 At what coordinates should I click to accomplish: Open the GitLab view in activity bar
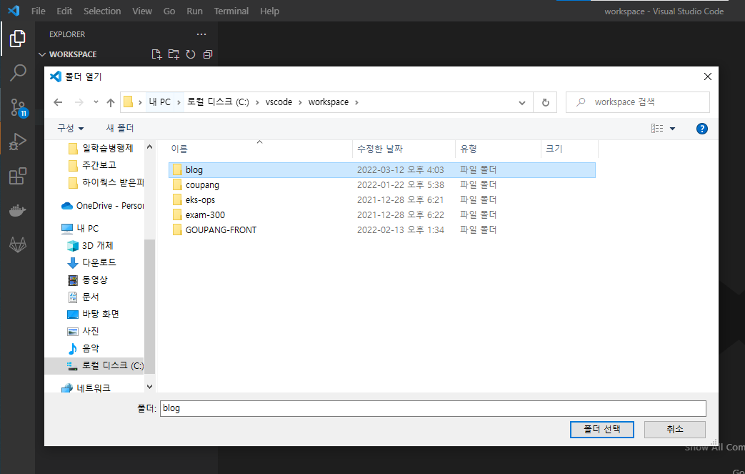point(18,245)
